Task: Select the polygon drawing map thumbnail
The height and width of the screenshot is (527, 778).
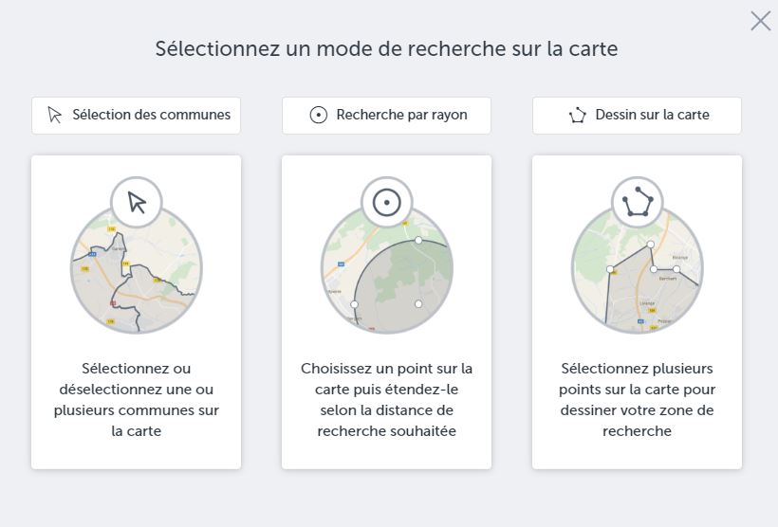Action: [x=638, y=268]
